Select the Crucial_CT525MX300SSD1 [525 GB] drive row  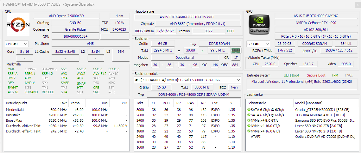302,110
